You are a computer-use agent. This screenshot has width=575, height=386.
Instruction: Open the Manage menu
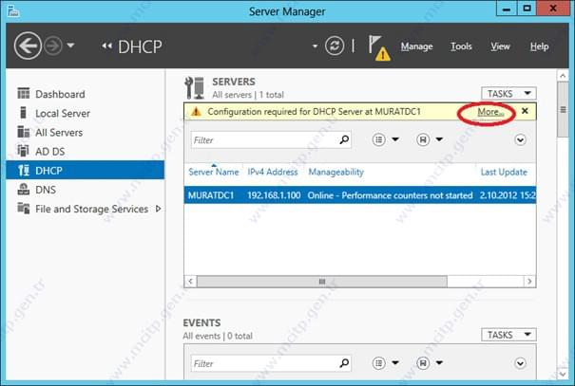pos(416,46)
